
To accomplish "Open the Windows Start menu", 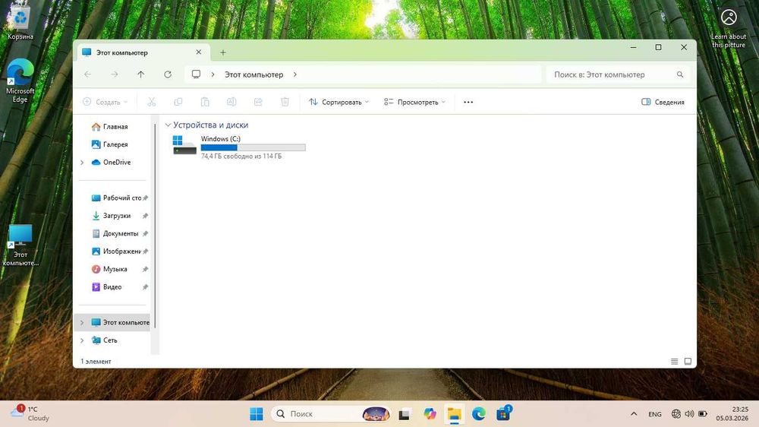I will point(256,413).
